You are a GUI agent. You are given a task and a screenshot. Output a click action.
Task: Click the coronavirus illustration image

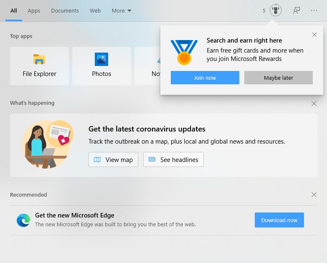point(48,144)
